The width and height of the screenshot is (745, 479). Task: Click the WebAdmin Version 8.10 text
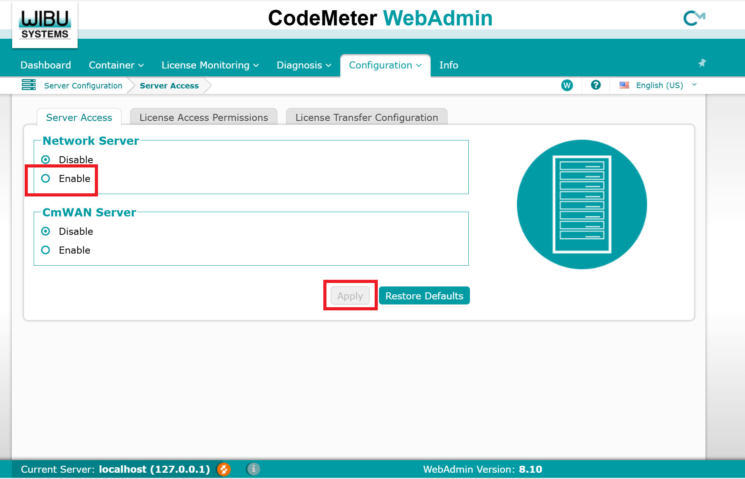click(x=482, y=469)
